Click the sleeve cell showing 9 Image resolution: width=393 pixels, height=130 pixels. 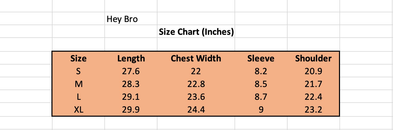(x=261, y=110)
